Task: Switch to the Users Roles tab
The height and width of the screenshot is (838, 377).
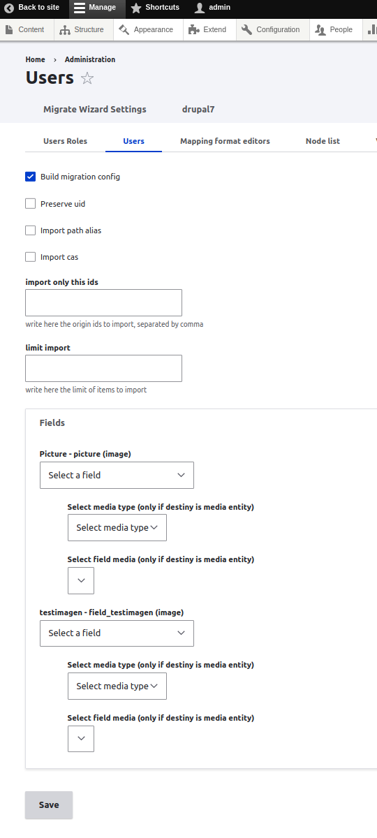Action: [65, 141]
